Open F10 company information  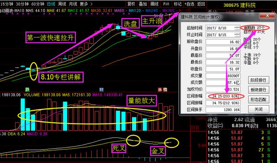click(x=166, y=4)
